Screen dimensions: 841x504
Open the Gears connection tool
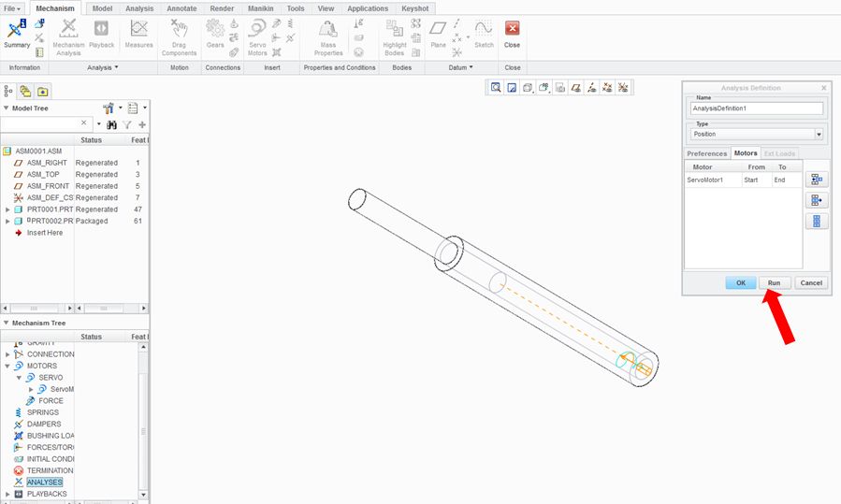(x=215, y=34)
